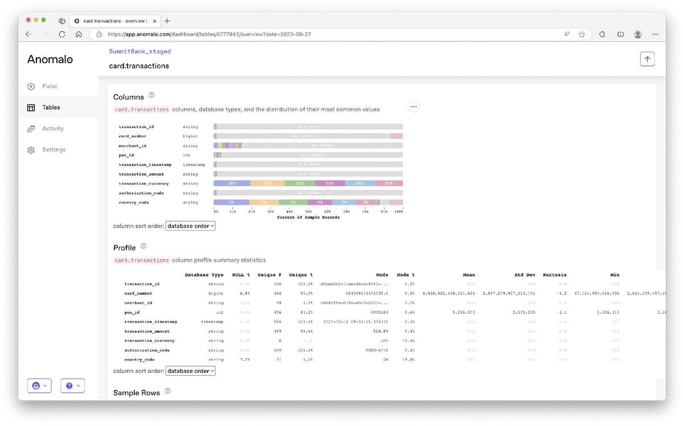Viewport: 683px width, 426px height.
Task: Click the help icon beside Profile
Action: point(143,246)
